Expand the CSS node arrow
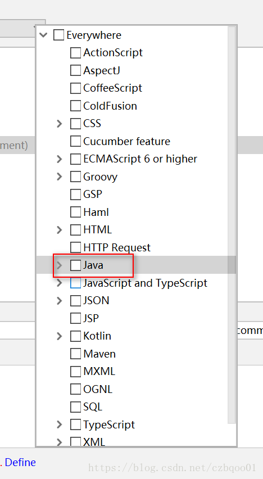 point(60,124)
